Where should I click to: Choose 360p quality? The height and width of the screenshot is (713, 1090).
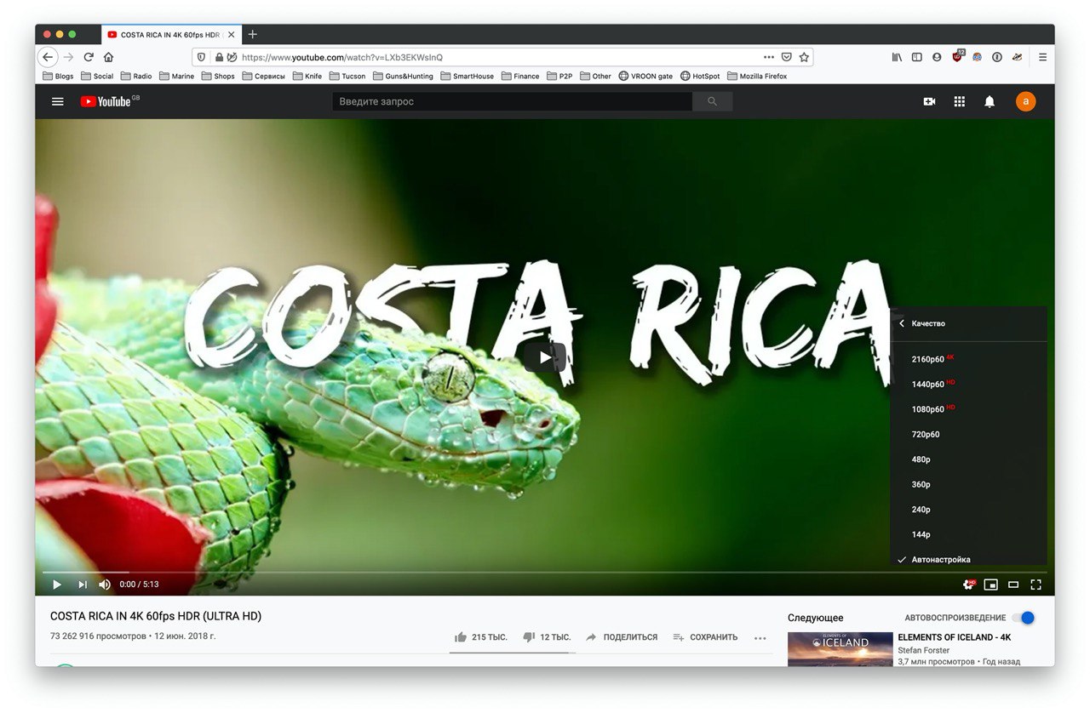[x=968, y=484]
